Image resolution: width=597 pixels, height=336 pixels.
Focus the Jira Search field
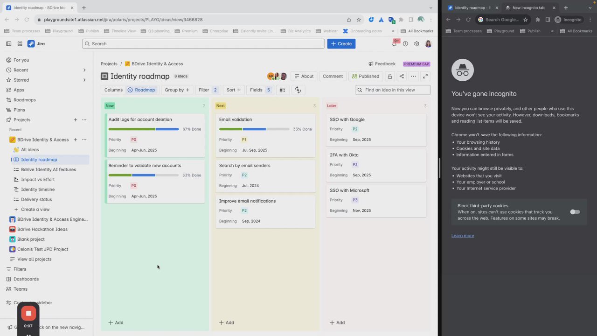pyautogui.click(x=203, y=43)
